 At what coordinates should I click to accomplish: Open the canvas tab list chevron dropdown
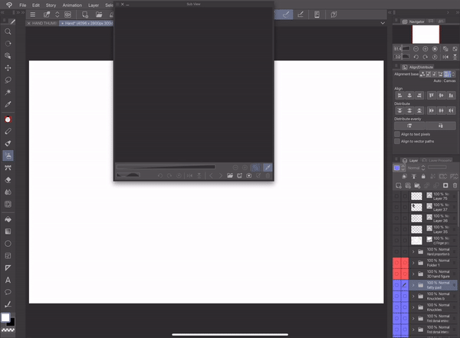point(383,23)
